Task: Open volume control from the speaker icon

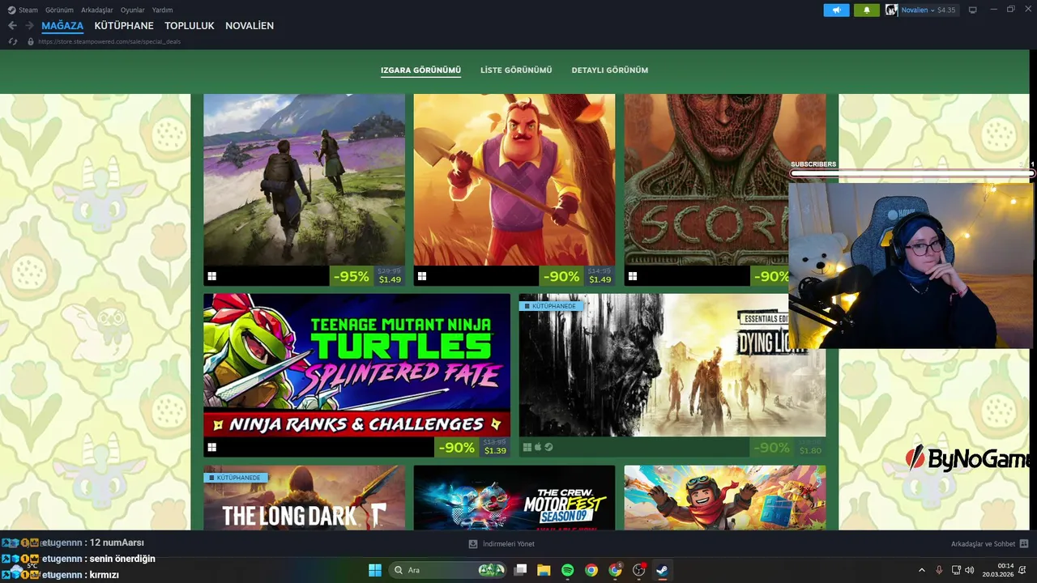Action: (x=970, y=570)
